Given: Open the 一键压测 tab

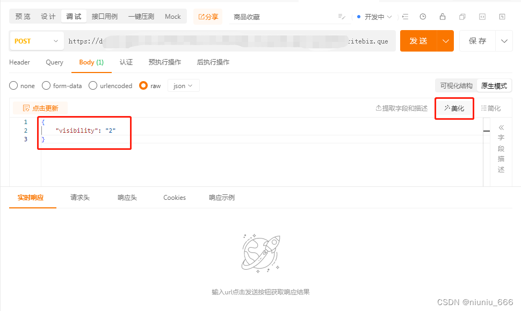Looking at the screenshot, I should [x=141, y=16].
